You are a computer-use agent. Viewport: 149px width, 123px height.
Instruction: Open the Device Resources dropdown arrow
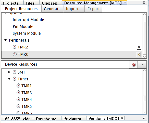click(142, 64)
